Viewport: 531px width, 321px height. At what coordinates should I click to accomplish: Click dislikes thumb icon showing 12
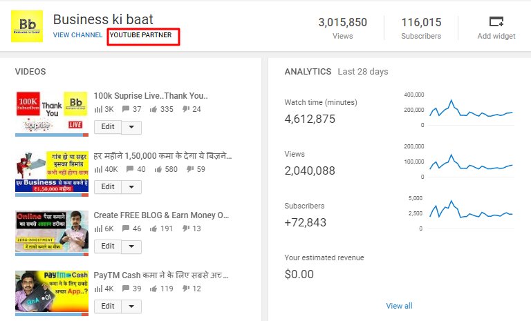click(x=186, y=288)
